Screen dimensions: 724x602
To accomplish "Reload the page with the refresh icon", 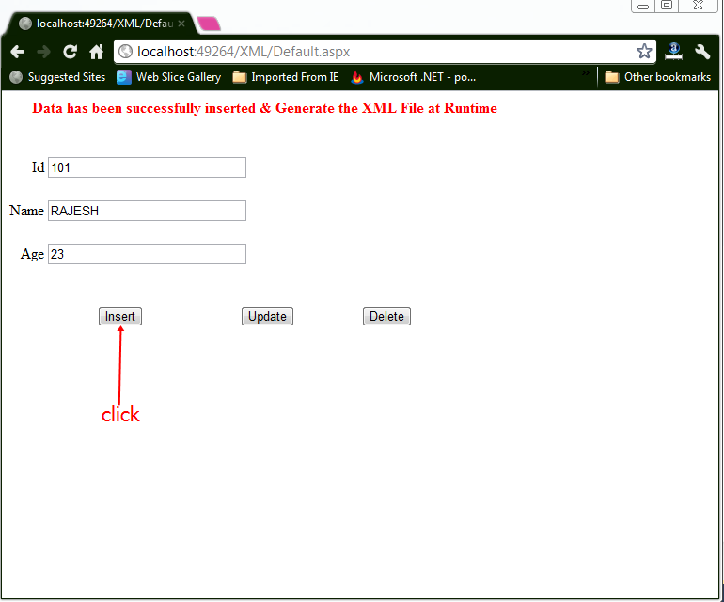I will (x=71, y=52).
